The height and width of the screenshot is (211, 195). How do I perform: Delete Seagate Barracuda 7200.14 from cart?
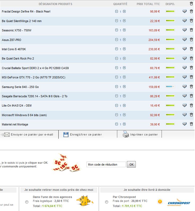pos(191,96)
